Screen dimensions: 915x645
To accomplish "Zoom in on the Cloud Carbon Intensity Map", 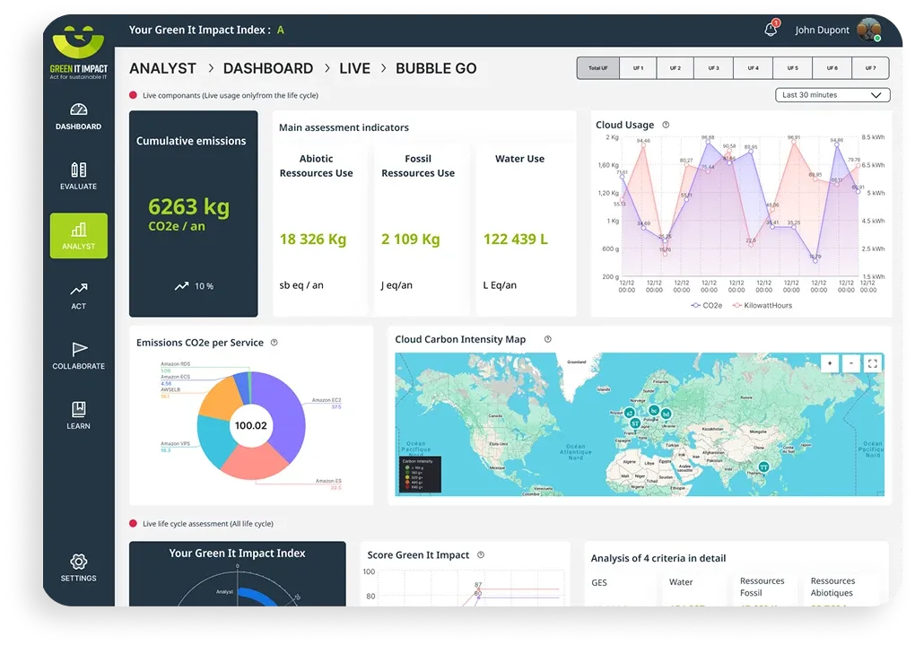I will 830,363.
